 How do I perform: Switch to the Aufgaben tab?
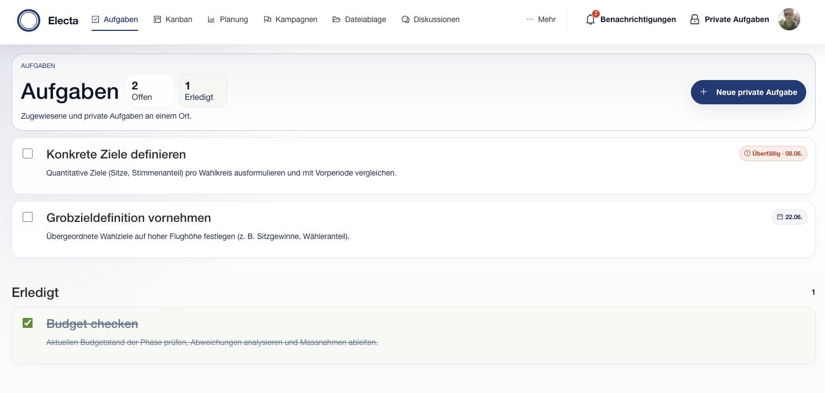(x=115, y=19)
